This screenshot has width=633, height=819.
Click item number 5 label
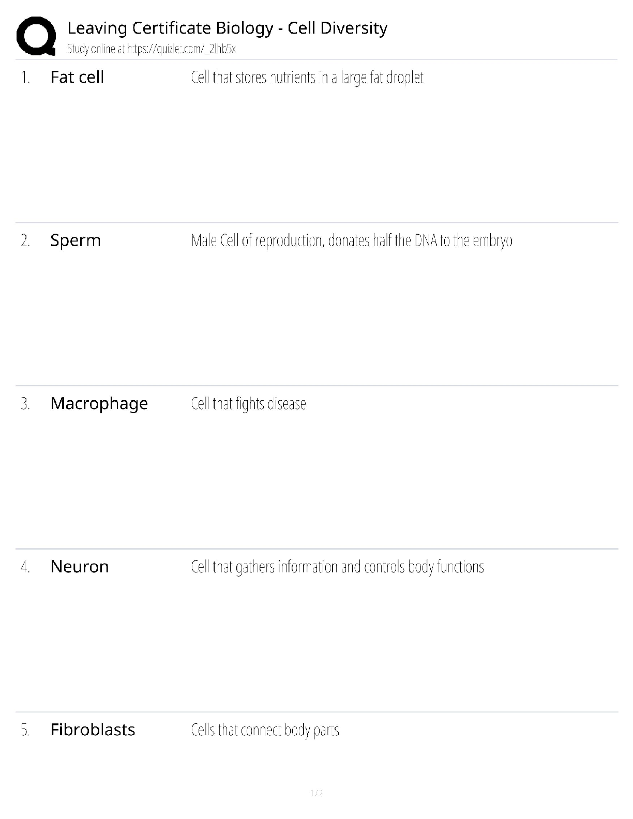[25, 730]
